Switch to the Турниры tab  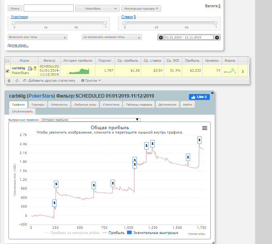(38, 105)
